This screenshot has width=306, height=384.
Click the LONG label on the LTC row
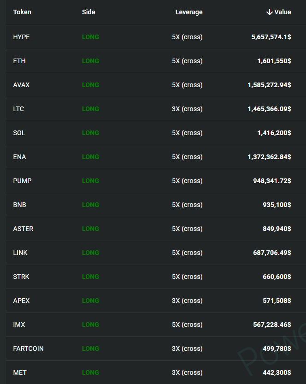(90, 109)
